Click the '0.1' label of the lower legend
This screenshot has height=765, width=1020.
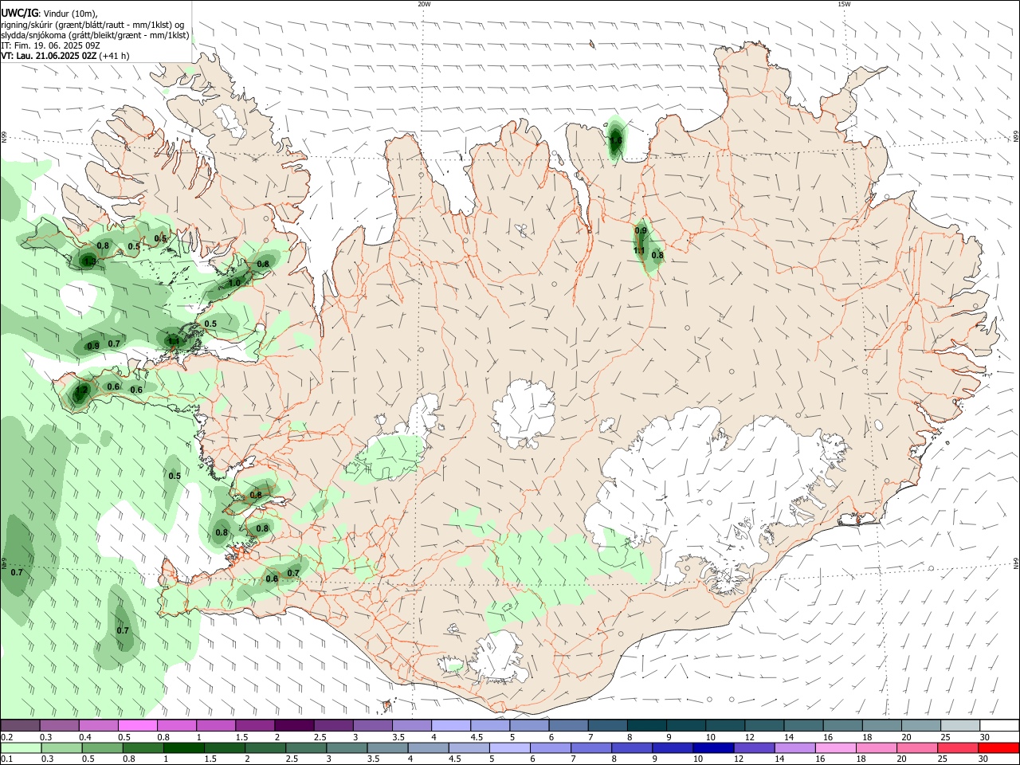[x=6, y=759]
